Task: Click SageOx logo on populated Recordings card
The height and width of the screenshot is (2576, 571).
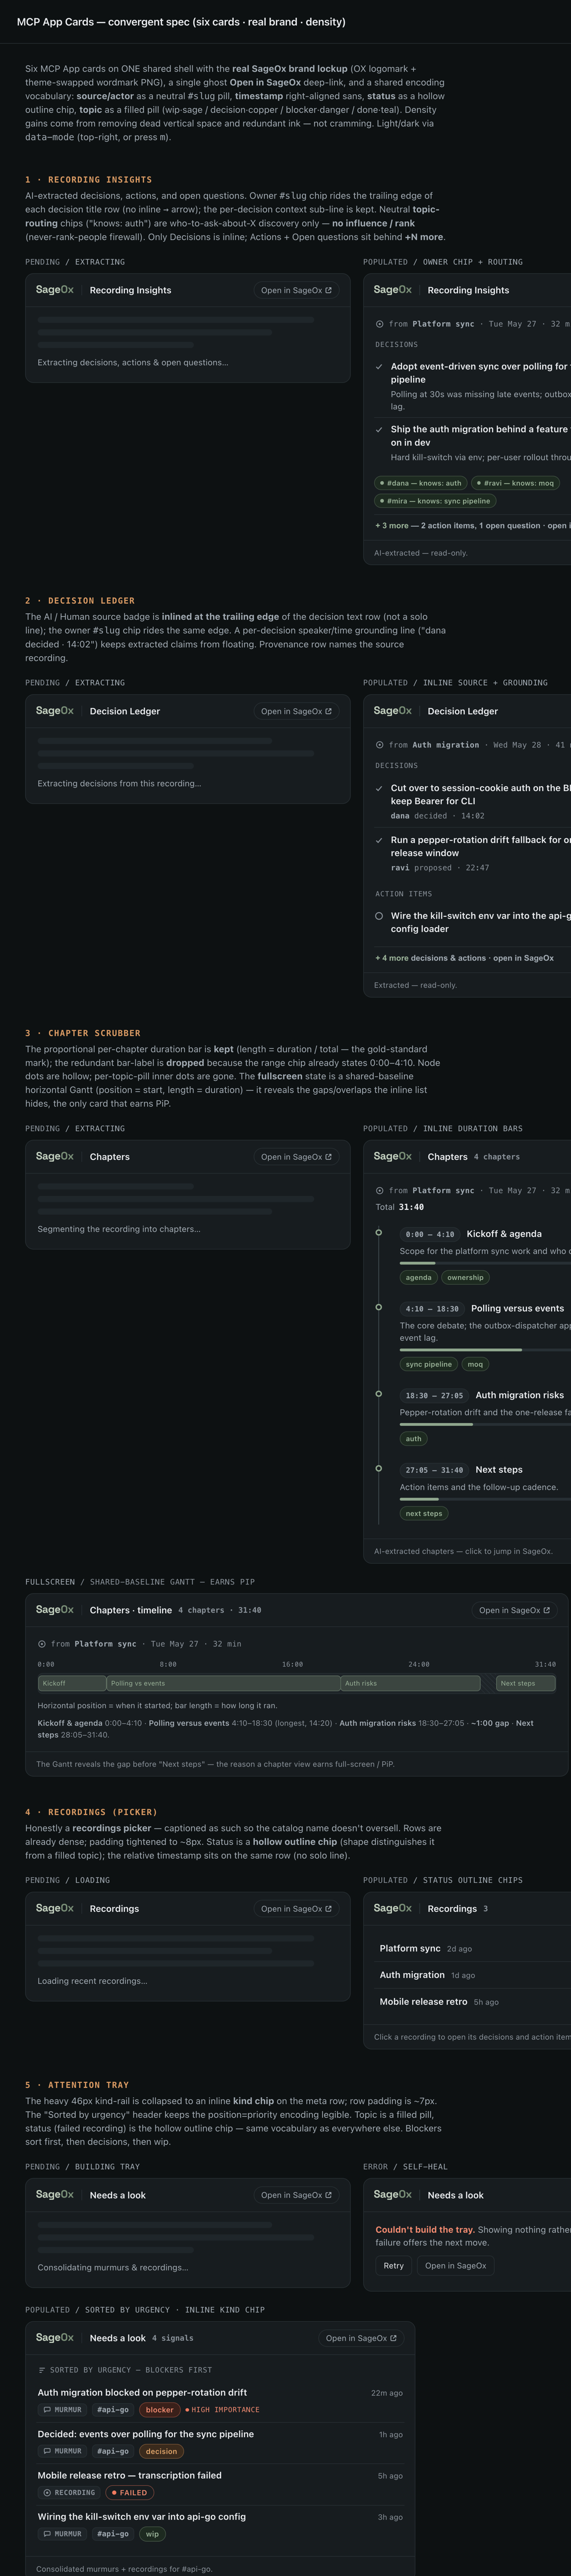Action: point(393,1908)
